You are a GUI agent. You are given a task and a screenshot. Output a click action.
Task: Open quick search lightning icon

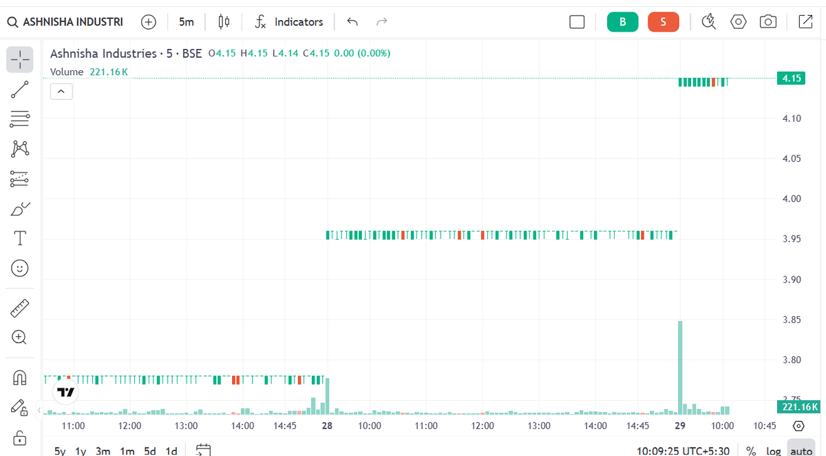708,22
